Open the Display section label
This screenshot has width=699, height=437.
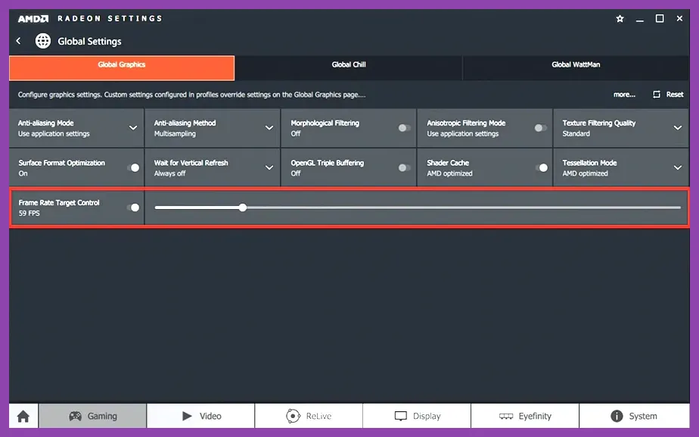[x=427, y=416]
